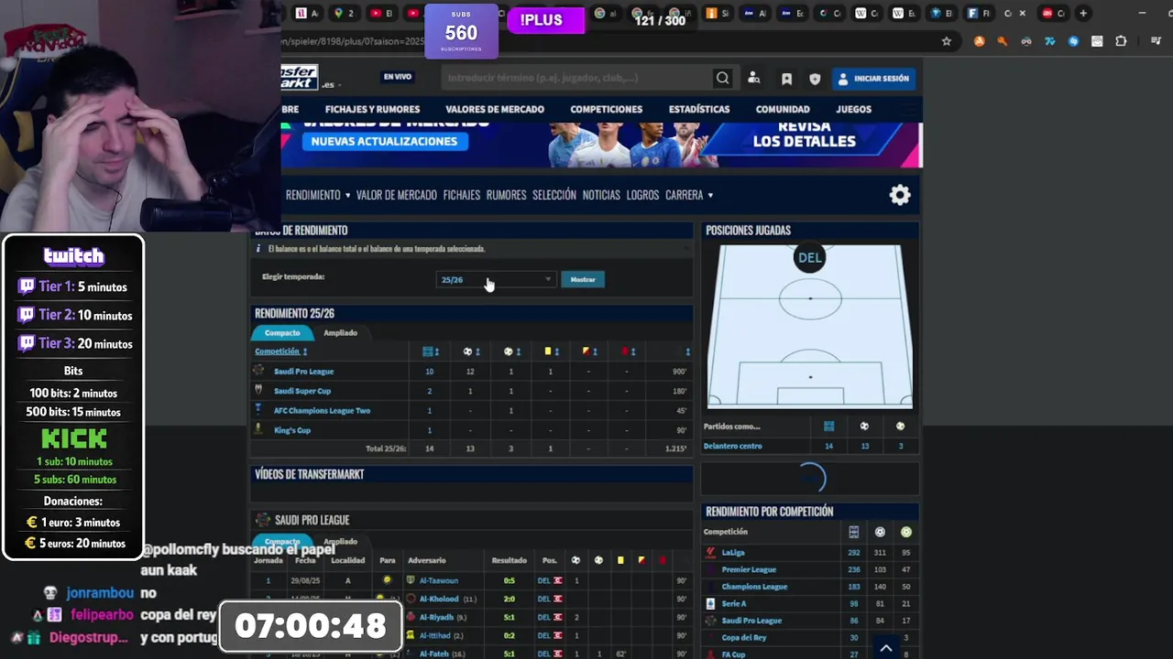This screenshot has width=1173, height=659.
Task: Open the page settings gear icon
Action: point(900,195)
